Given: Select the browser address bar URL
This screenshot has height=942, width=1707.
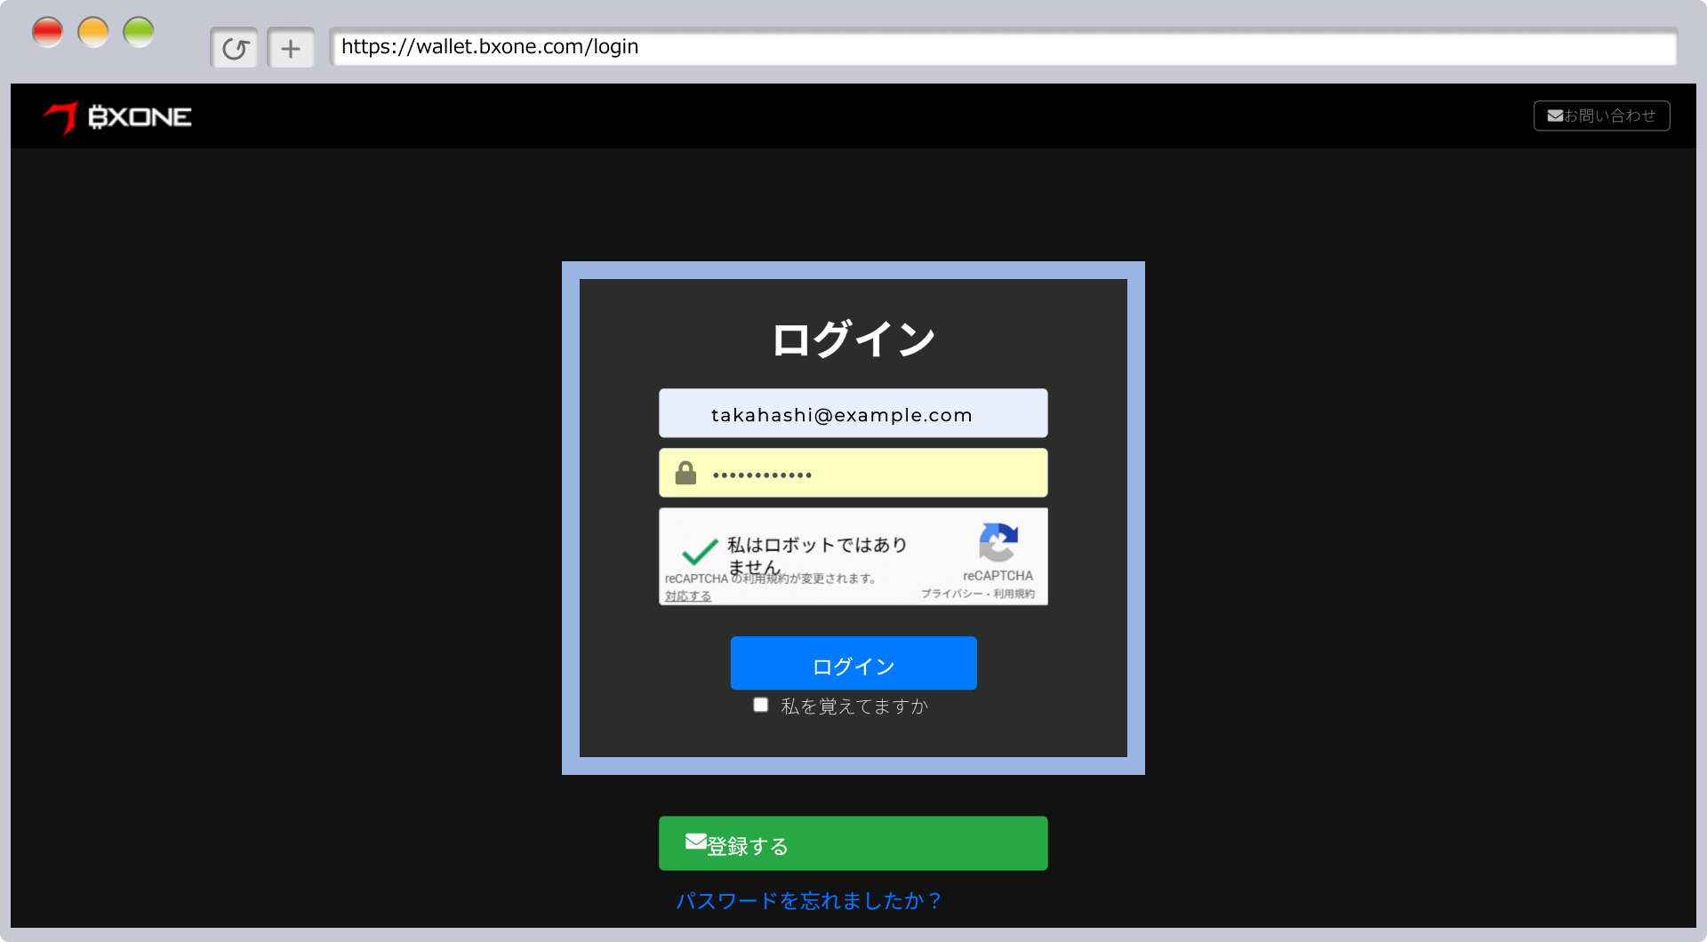Looking at the screenshot, I should point(490,46).
